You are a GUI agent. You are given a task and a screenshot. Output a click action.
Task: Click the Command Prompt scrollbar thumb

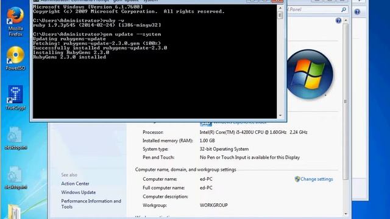[x=280, y=15]
